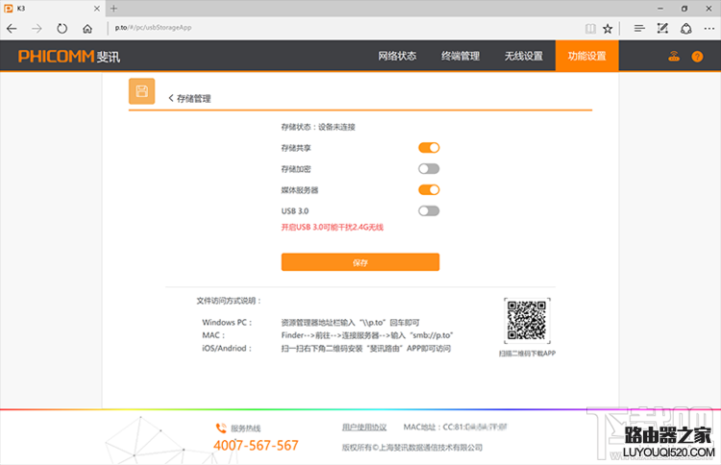The height and width of the screenshot is (465, 721).
Task: Click the 存储状态：设备未连接 text
Action: [318, 127]
